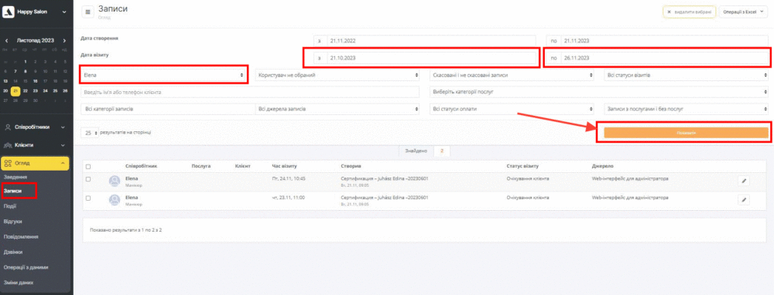Tick the select-all checkbox in table header
The height and width of the screenshot is (295, 774).
click(88, 167)
